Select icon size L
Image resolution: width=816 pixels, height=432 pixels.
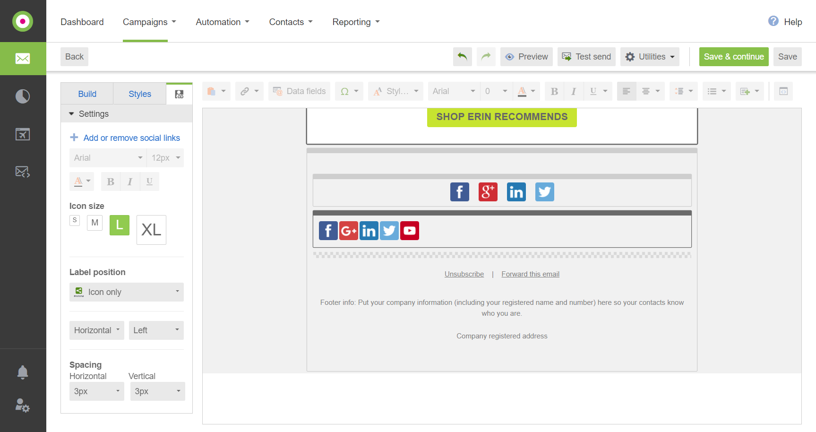point(120,225)
